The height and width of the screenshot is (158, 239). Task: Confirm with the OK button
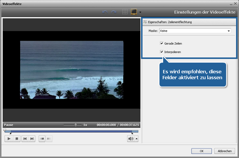201,151
